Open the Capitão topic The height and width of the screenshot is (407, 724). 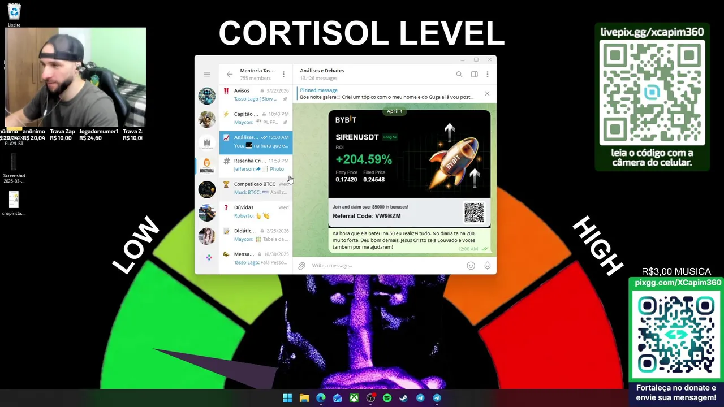[x=256, y=118]
